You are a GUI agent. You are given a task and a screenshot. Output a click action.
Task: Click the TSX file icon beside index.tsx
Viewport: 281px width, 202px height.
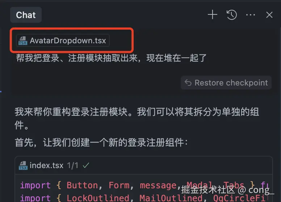[x=23, y=166]
